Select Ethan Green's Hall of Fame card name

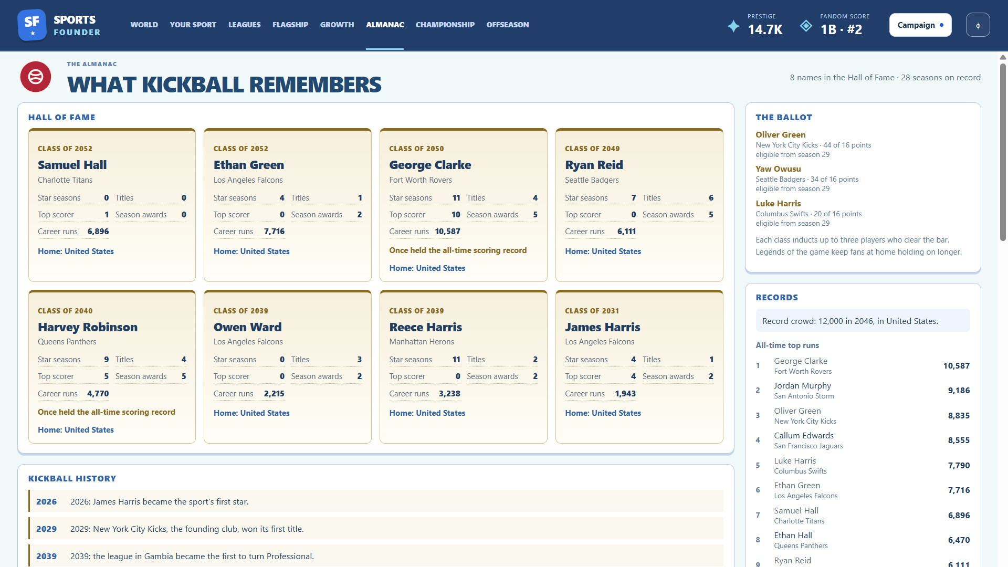(248, 165)
